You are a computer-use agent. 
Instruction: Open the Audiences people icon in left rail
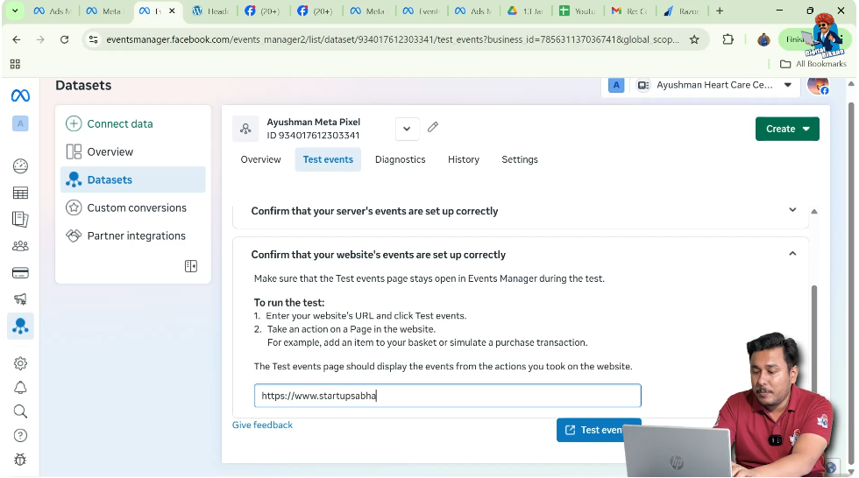[20, 245]
